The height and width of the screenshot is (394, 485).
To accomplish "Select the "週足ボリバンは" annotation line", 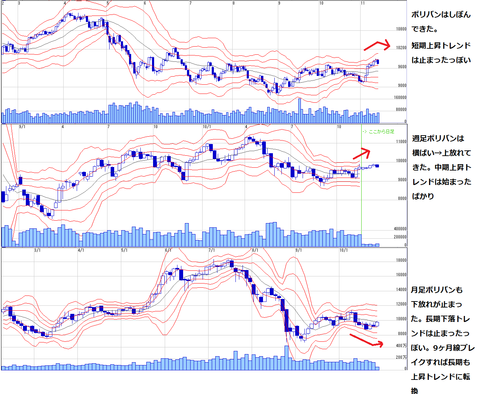I will 438,138.
